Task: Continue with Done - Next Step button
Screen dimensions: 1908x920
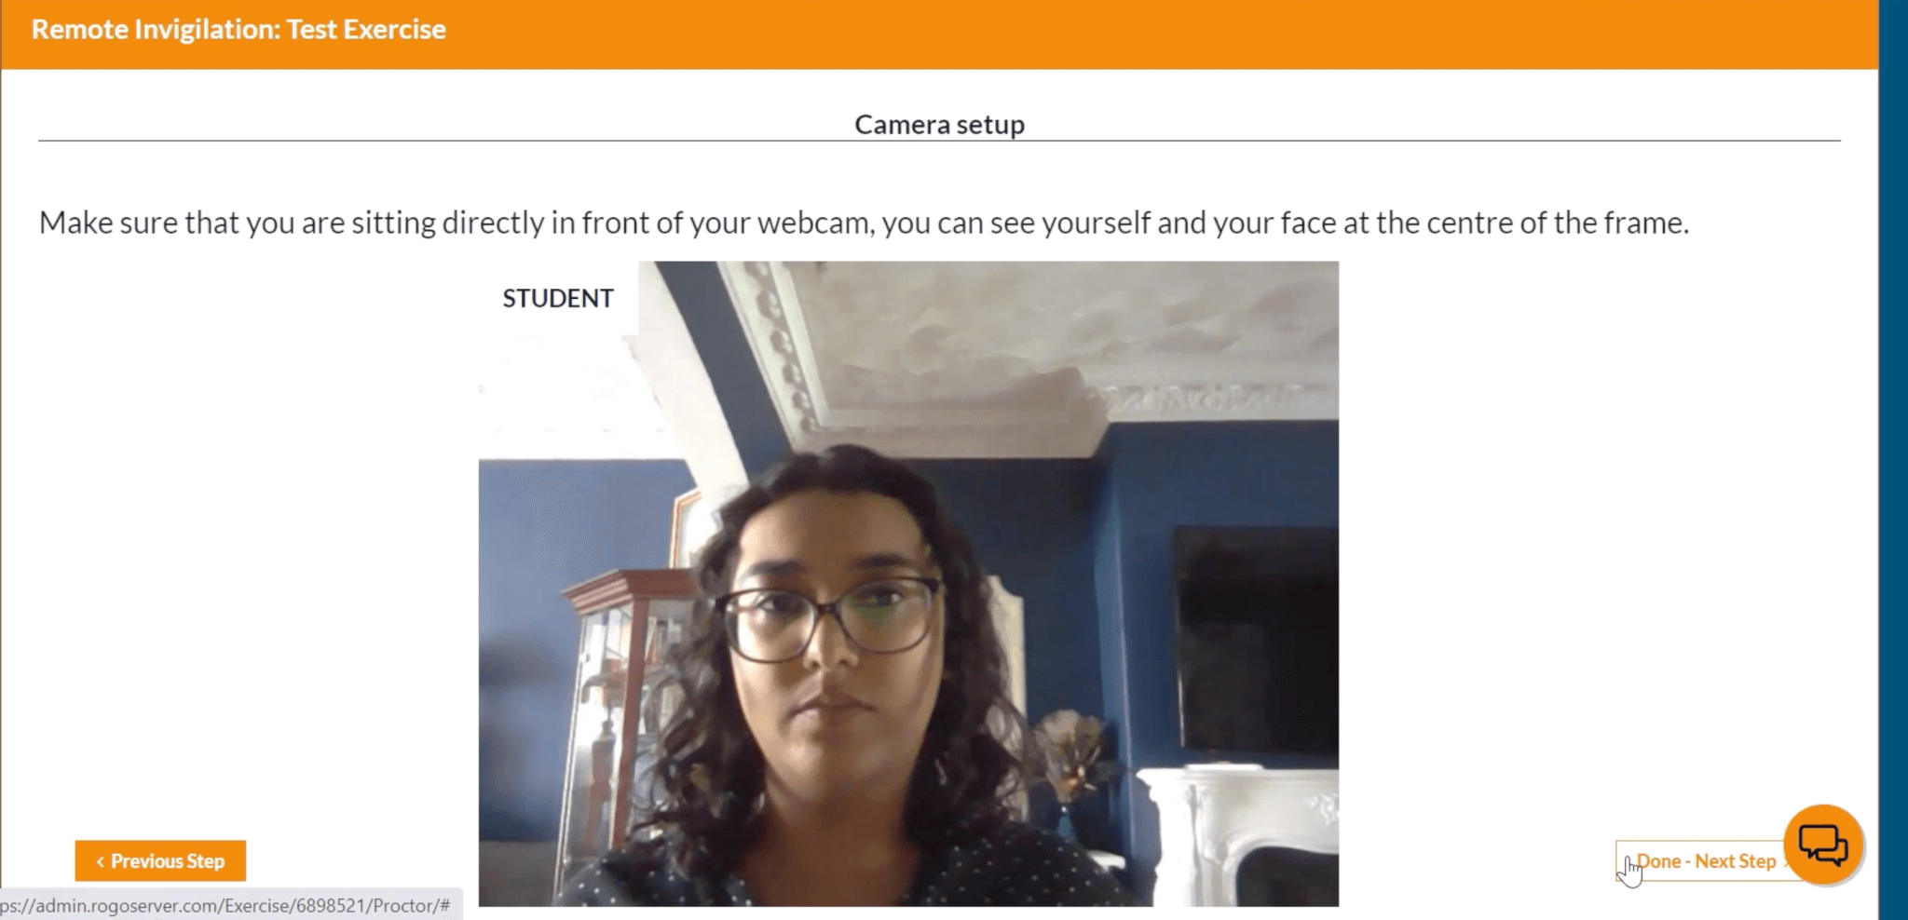Action: 1707,861
